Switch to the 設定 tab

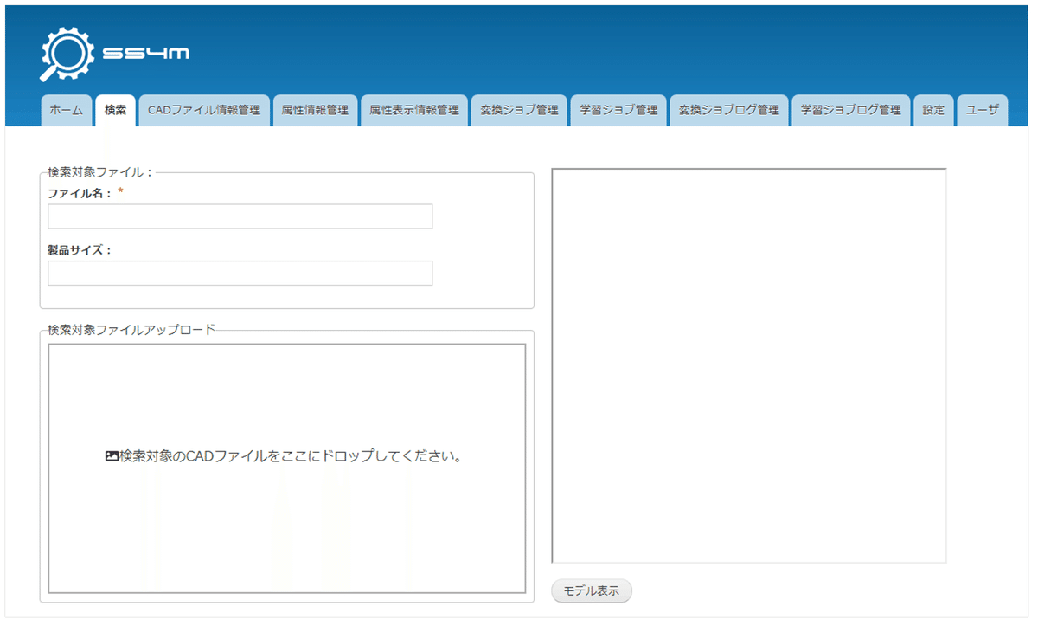(x=933, y=110)
